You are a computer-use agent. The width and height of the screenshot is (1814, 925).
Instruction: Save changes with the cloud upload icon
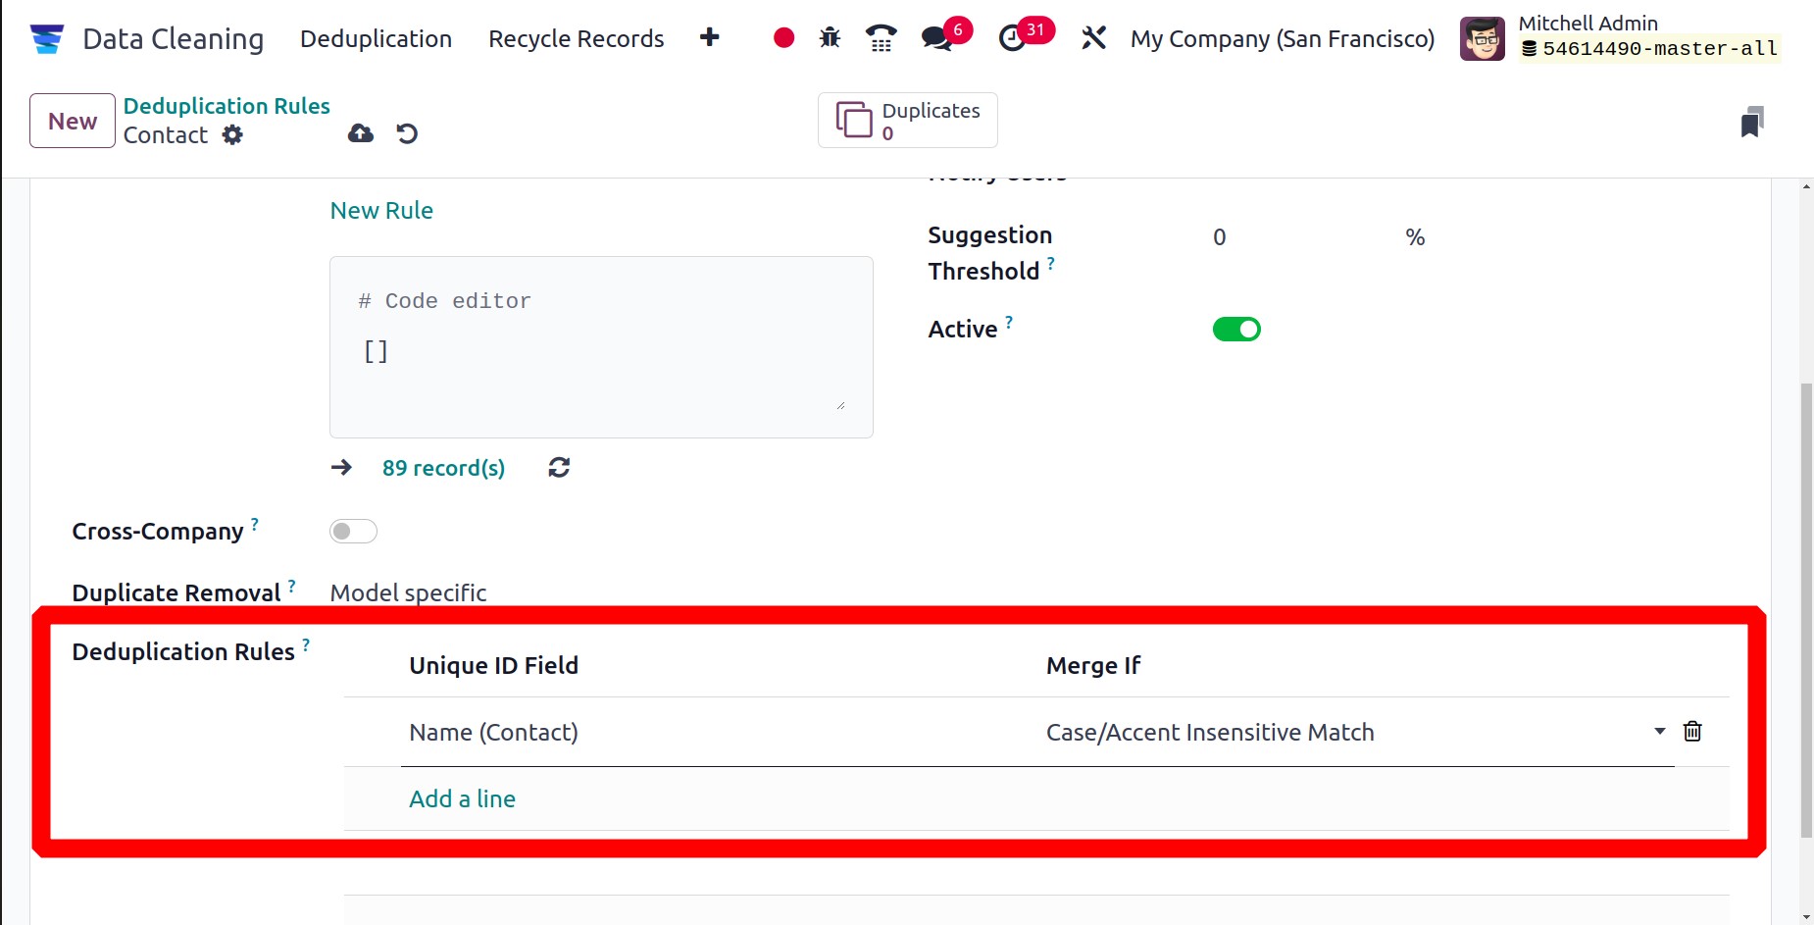361,133
